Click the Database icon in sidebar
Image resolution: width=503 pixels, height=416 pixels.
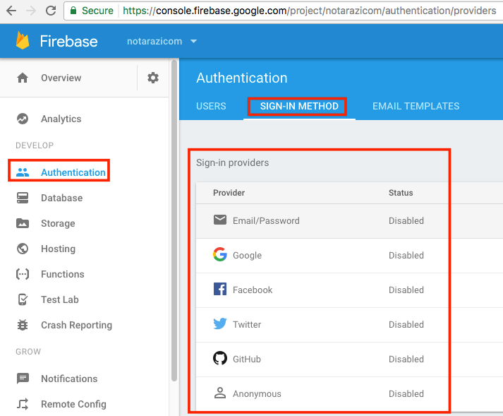[x=23, y=198]
